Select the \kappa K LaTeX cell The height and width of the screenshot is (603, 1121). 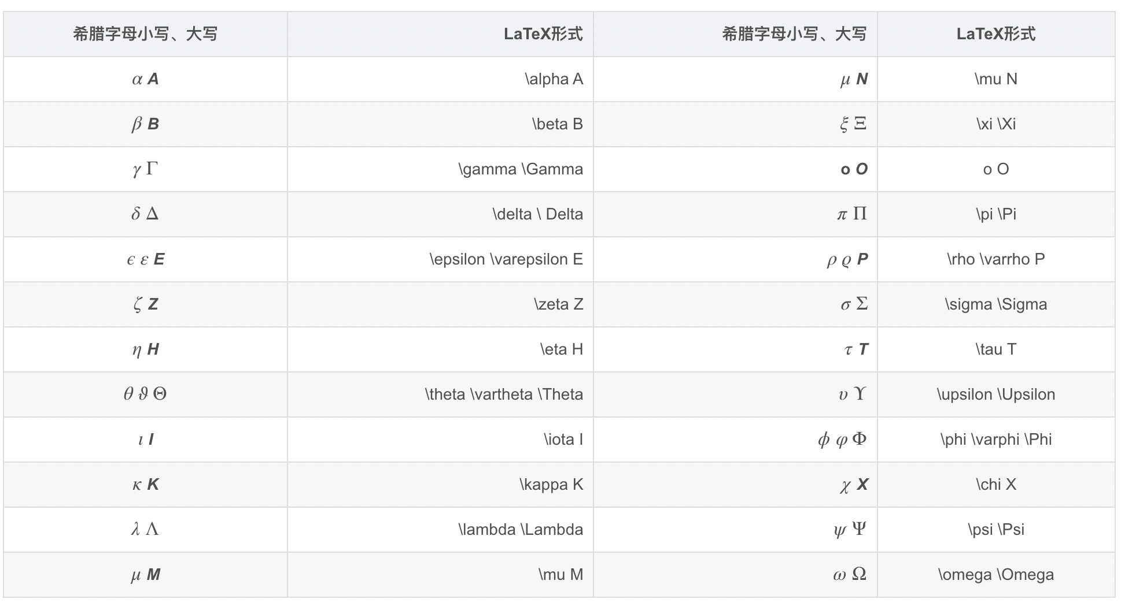click(440, 485)
